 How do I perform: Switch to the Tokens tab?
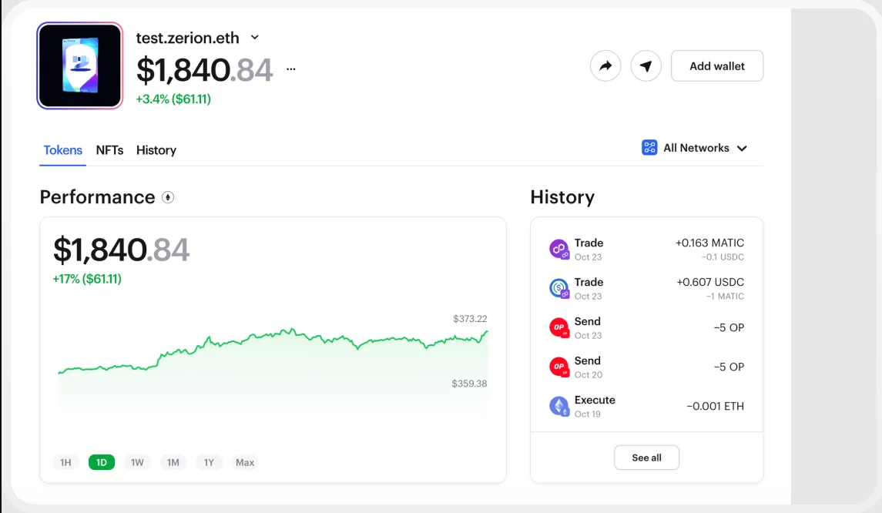coord(62,150)
